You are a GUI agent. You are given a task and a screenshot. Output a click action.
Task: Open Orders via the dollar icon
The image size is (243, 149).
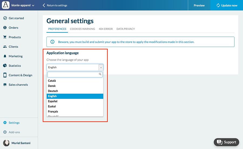tap(5, 28)
